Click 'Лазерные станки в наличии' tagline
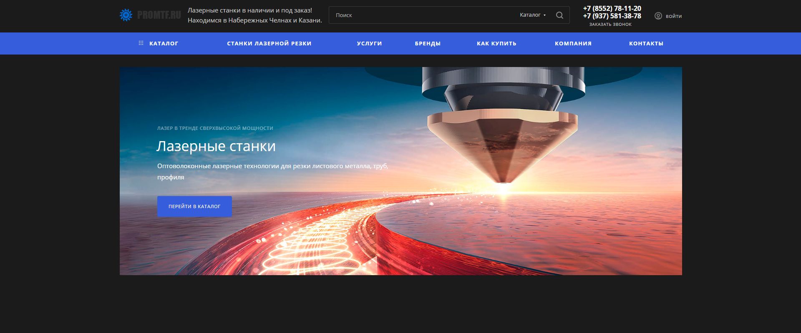The image size is (801, 333). (250, 10)
